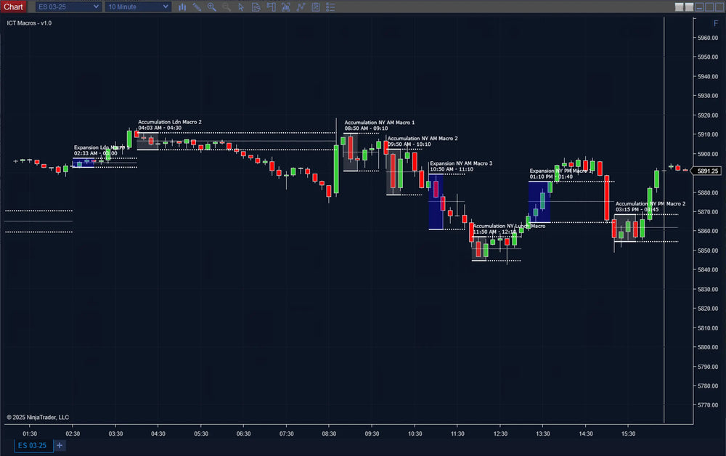Select the cursor pointer tool
Screen dimensions: 726x456
coord(241,7)
